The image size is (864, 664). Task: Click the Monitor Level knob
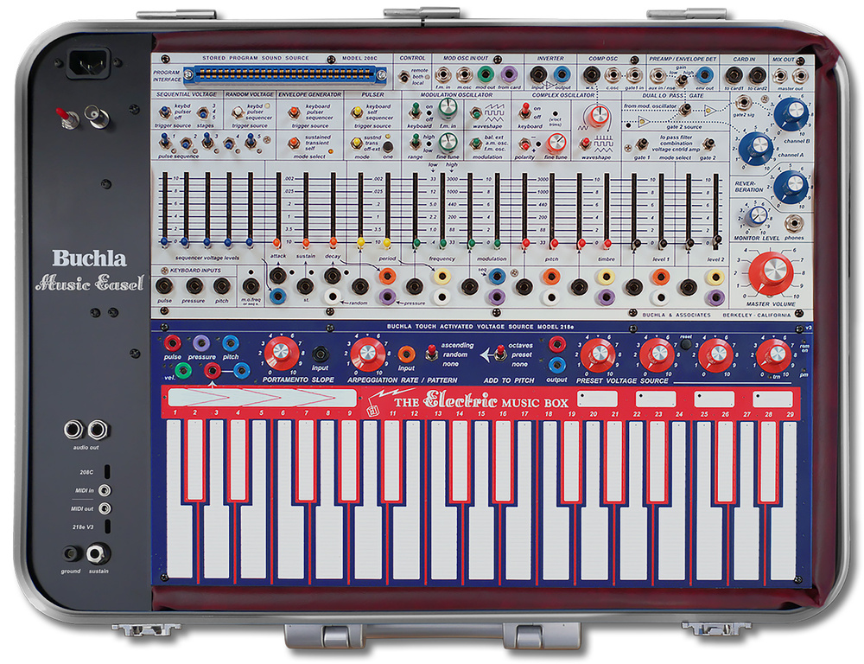(x=757, y=215)
